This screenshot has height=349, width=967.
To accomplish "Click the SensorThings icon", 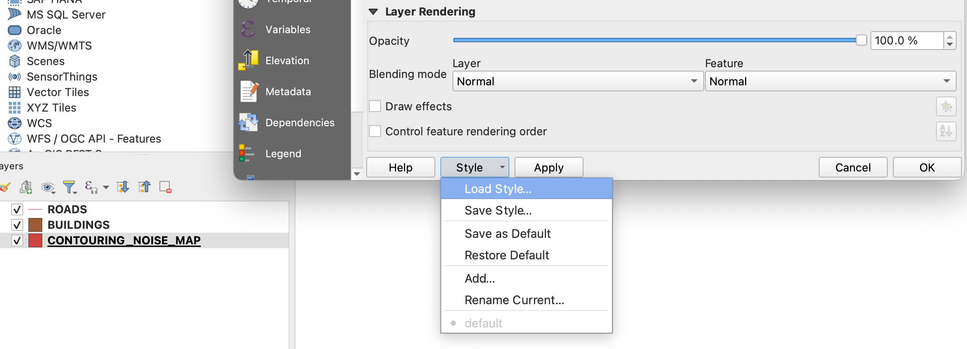I will click(15, 77).
